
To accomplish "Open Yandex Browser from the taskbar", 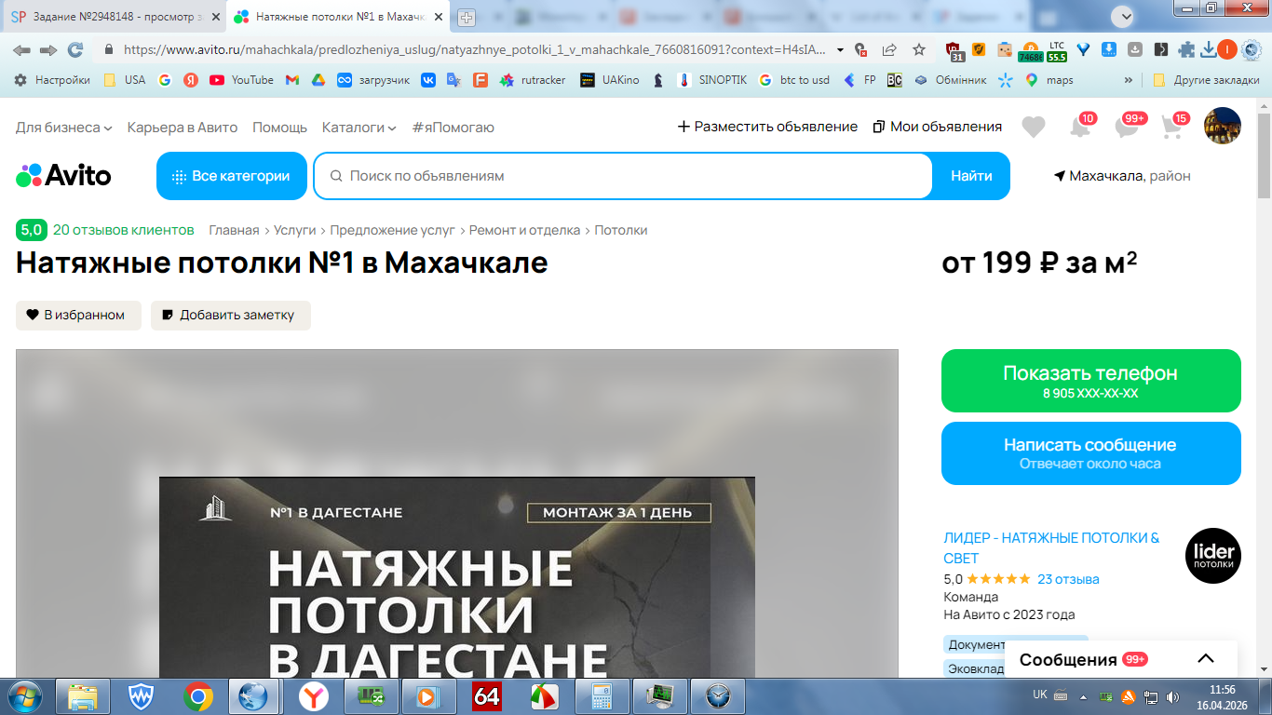I will tap(314, 696).
